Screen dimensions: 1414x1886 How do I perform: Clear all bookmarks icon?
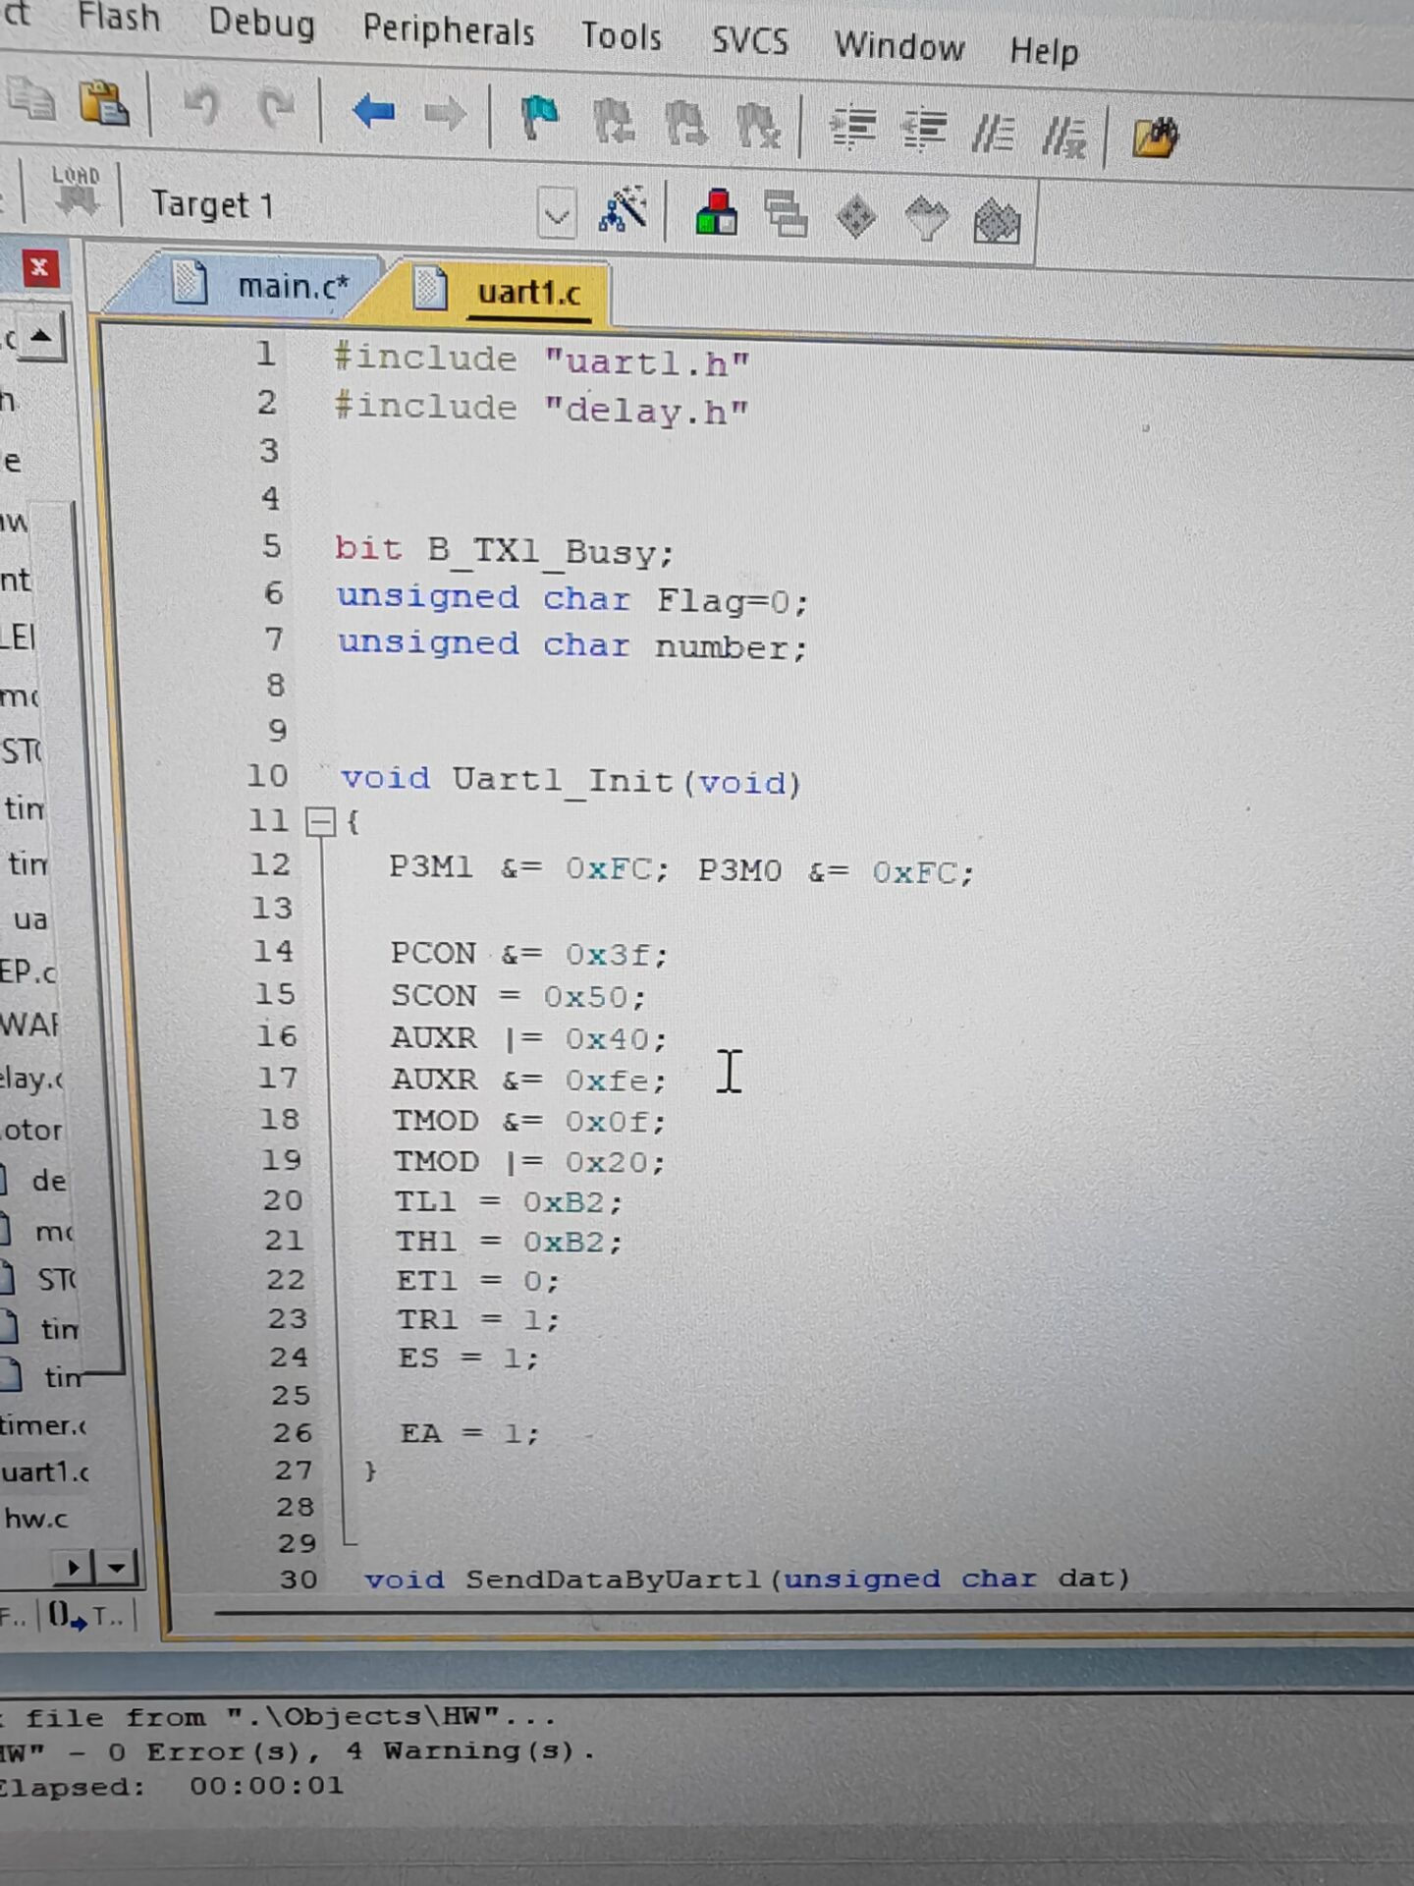(758, 127)
